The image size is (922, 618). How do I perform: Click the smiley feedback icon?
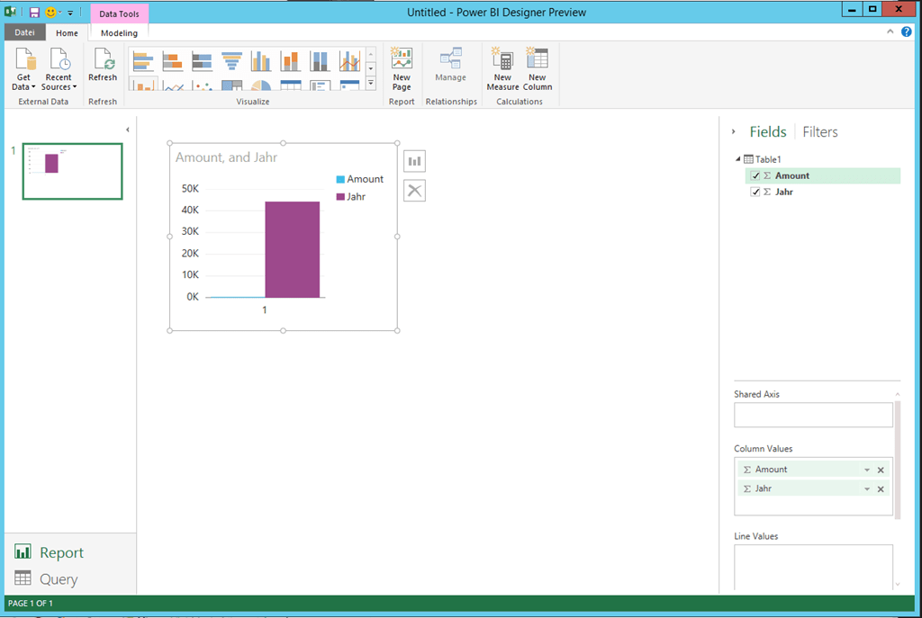(50, 13)
